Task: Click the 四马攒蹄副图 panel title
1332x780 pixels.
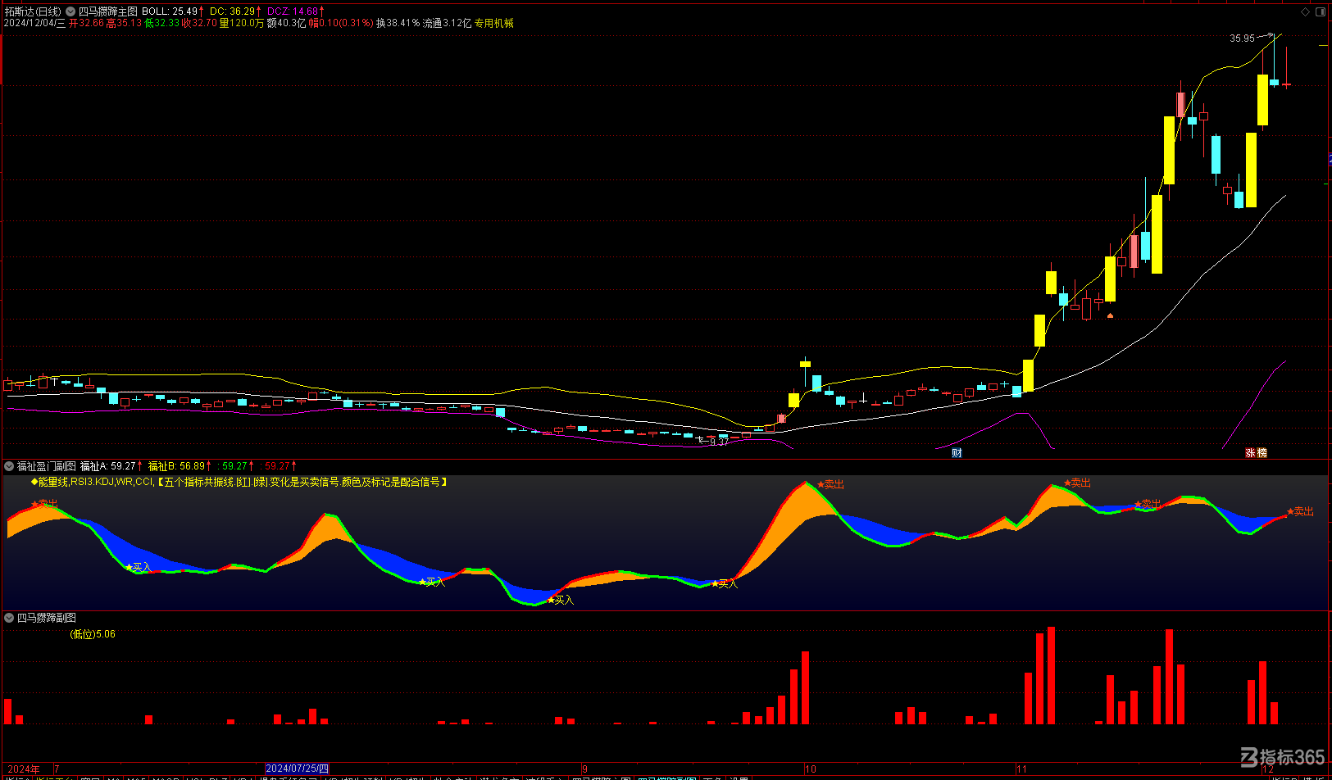Action: (x=47, y=618)
